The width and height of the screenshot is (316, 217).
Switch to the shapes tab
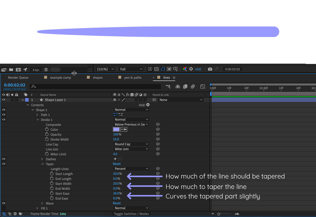coord(98,78)
